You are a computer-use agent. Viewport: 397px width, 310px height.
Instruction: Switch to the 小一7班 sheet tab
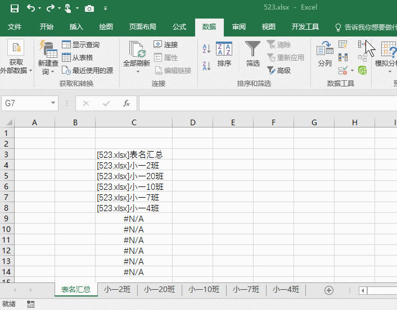click(246, 290)
